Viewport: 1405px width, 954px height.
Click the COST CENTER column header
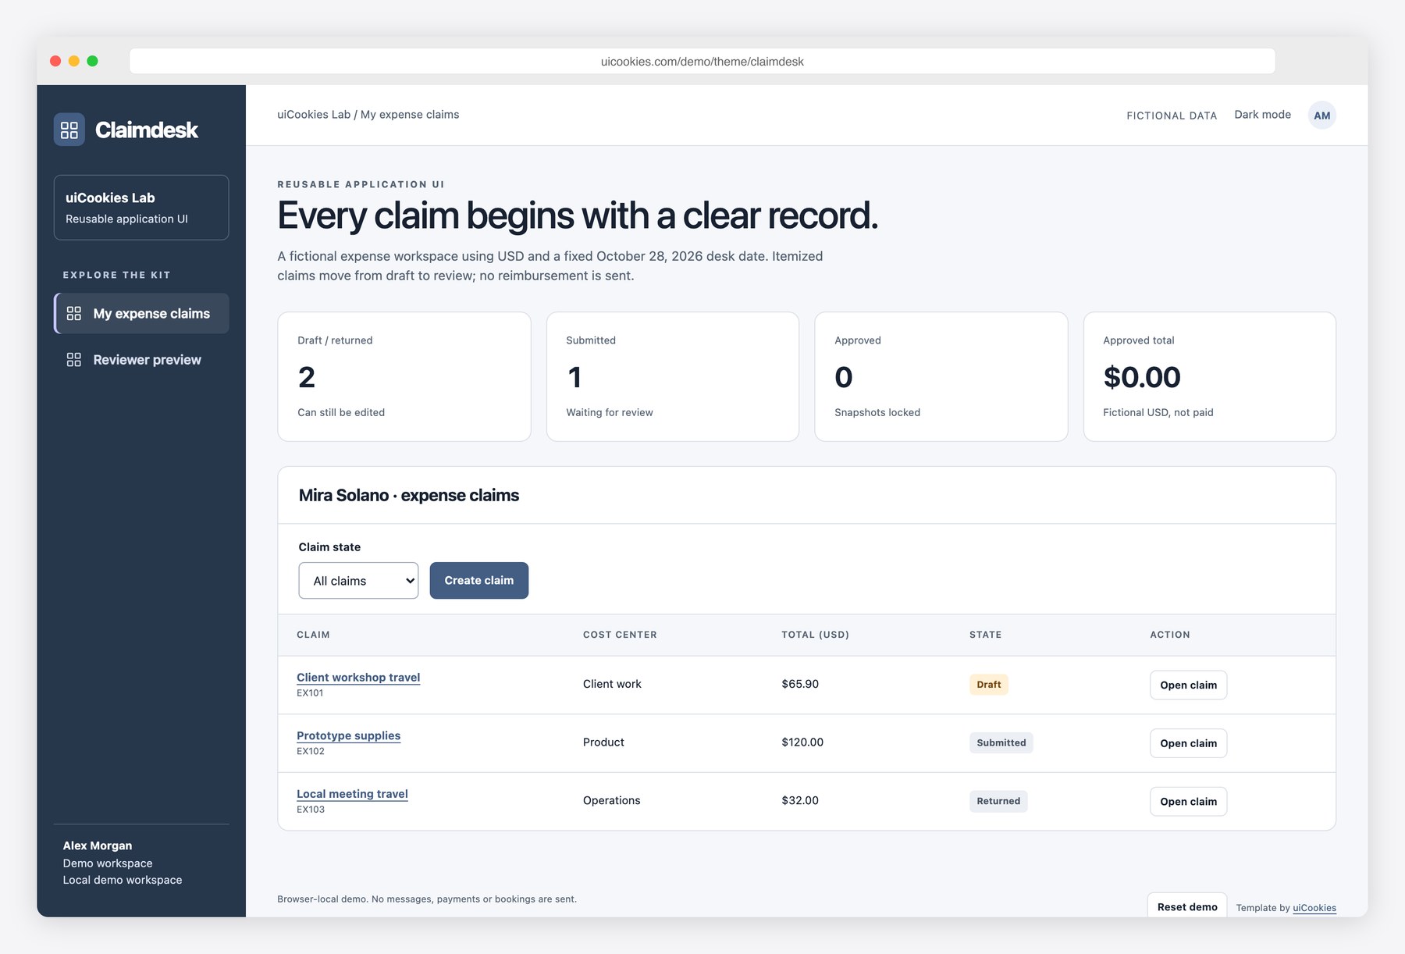click(620, 635)
